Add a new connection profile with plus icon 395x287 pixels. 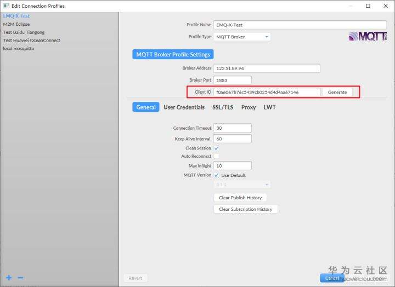9,278
